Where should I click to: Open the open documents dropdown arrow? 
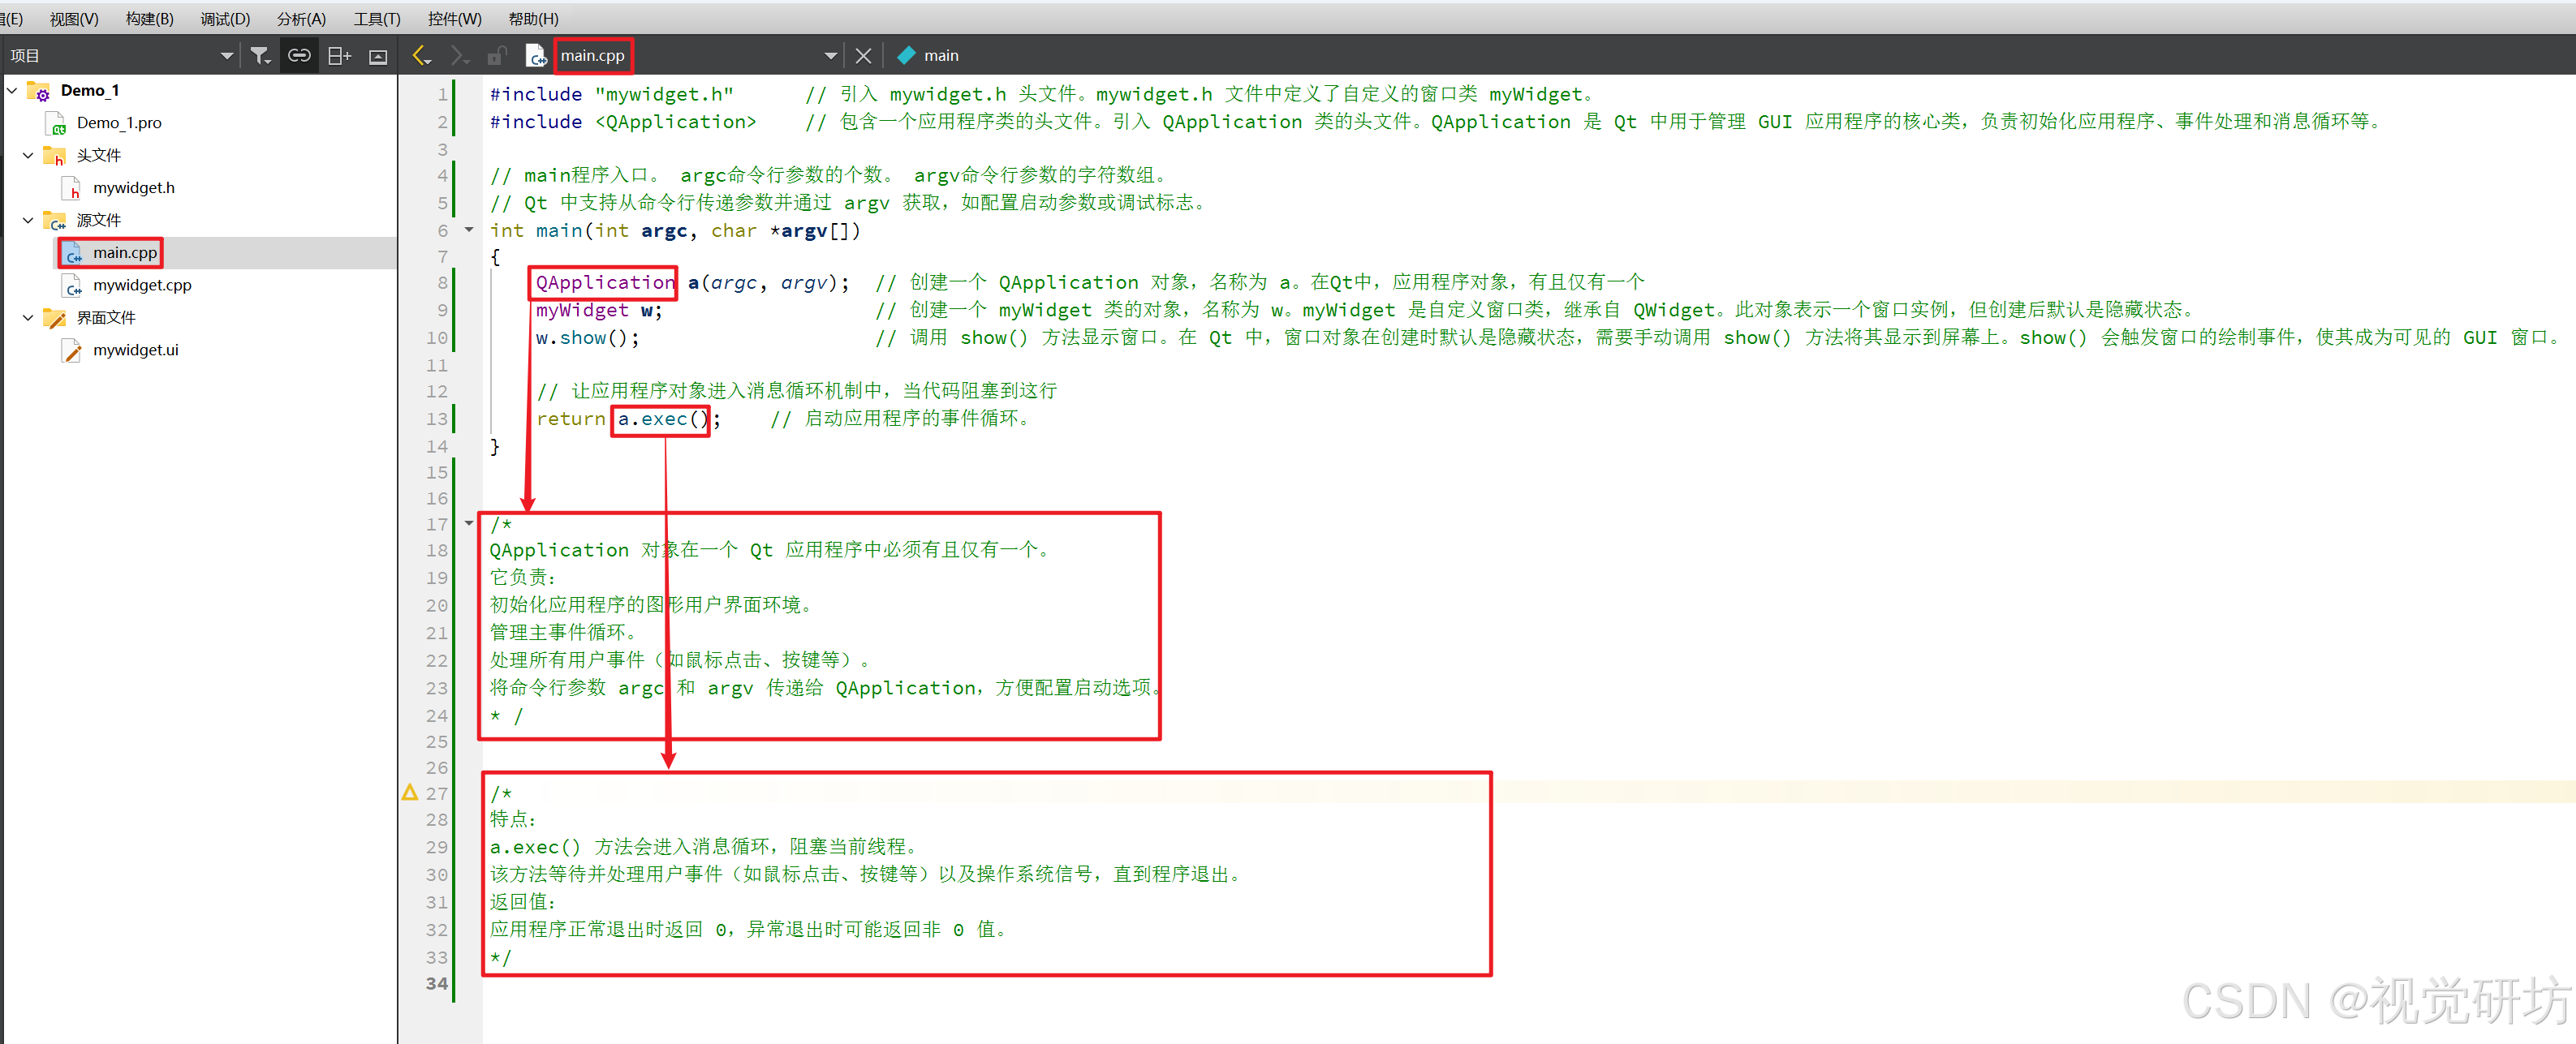[x=830, y=56]
